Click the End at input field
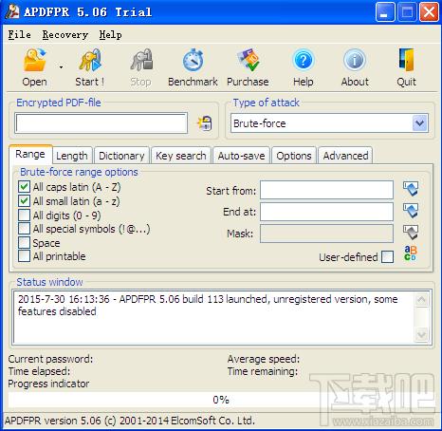 [326, 212]
